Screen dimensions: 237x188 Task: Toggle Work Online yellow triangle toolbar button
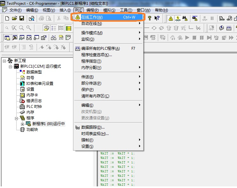[171, 19]
